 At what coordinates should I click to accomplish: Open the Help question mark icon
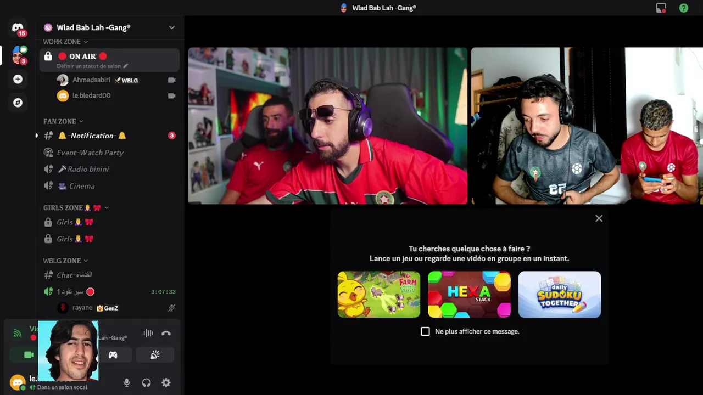(683, 8)
